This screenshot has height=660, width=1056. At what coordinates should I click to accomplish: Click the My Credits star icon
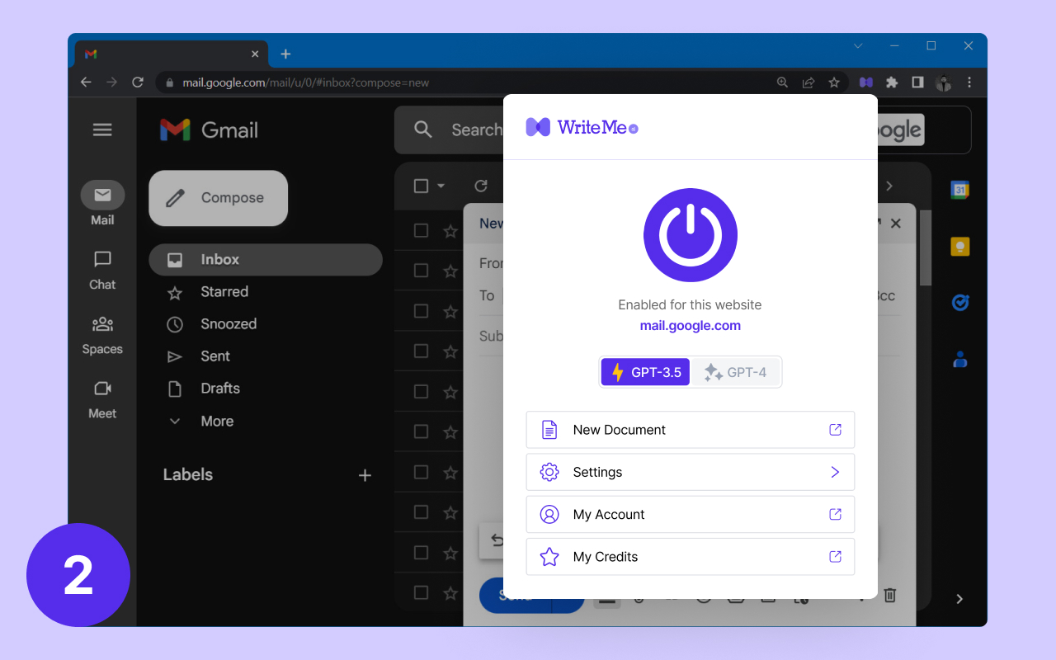pos(549,557)
